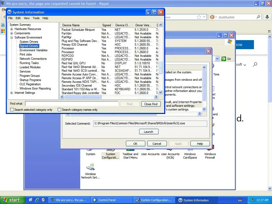
Task: Collapse the Software Environment tree node
Action: pos(12,37)
